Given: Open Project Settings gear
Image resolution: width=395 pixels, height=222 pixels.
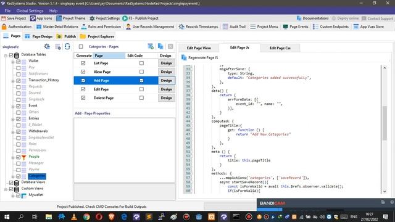Looking at the screenshot, I should point(92,18).
